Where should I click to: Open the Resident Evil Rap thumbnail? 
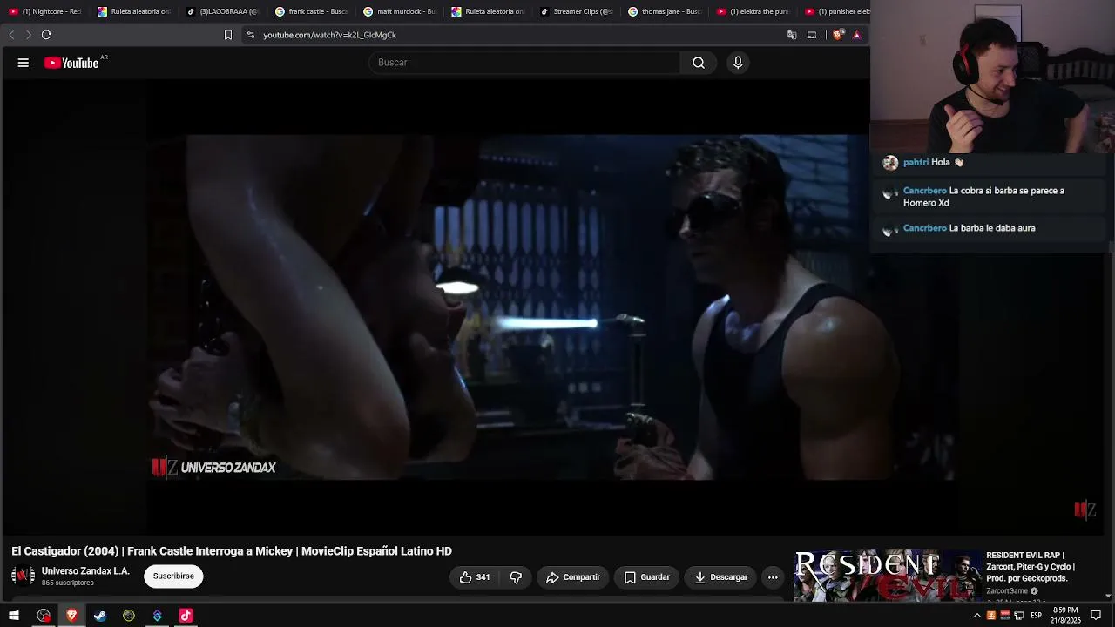pos(887,575)
